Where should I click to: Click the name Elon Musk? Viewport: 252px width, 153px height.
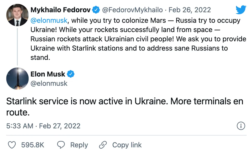click(48, 74)
